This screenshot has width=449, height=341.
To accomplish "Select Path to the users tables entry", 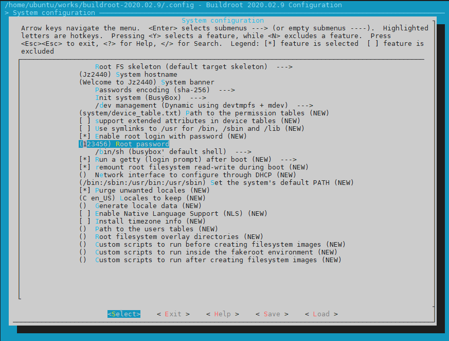I will pos(149,229).
